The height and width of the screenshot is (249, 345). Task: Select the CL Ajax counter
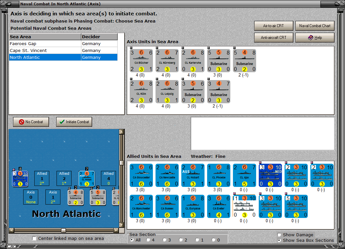pos(244,175)
